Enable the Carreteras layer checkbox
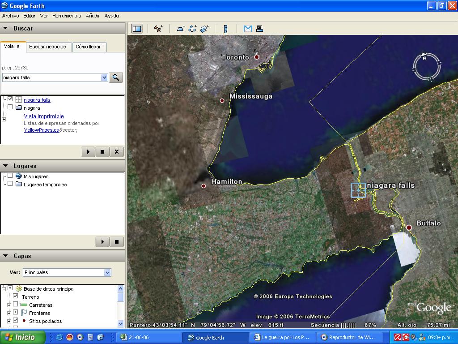Screen dimensions: 458x344 (16, 304)
